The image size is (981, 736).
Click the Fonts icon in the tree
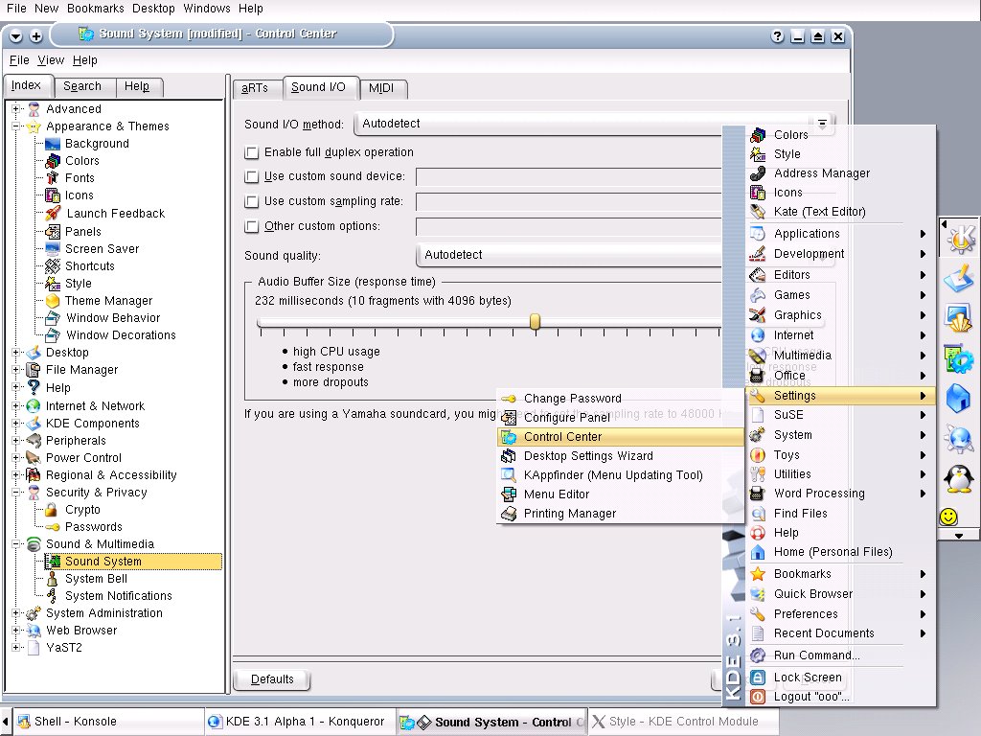point(53,178)
